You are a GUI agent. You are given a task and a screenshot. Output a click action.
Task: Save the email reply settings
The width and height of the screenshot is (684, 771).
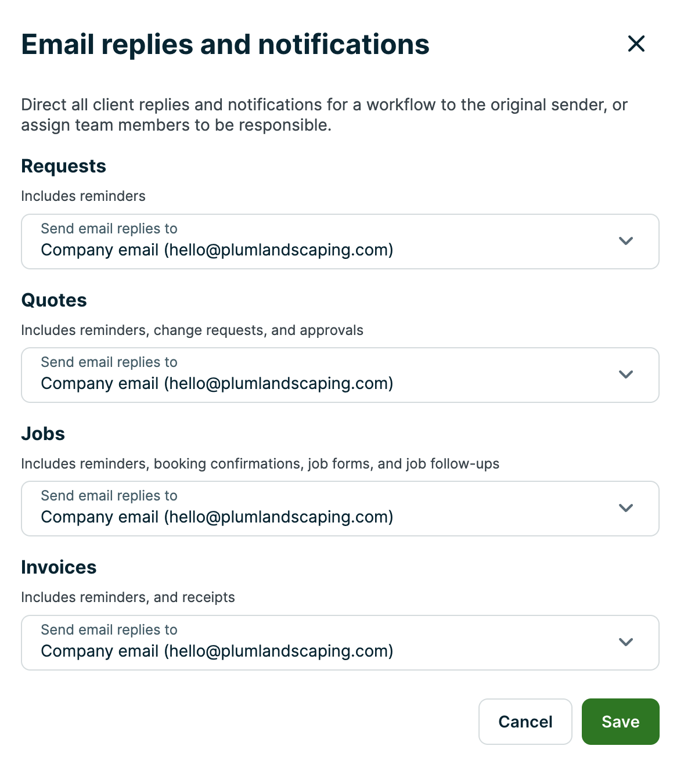tap(620, 722)
